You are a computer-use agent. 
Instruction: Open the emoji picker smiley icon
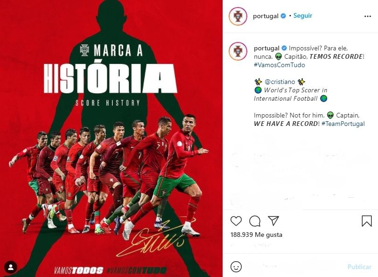[236, 267]
